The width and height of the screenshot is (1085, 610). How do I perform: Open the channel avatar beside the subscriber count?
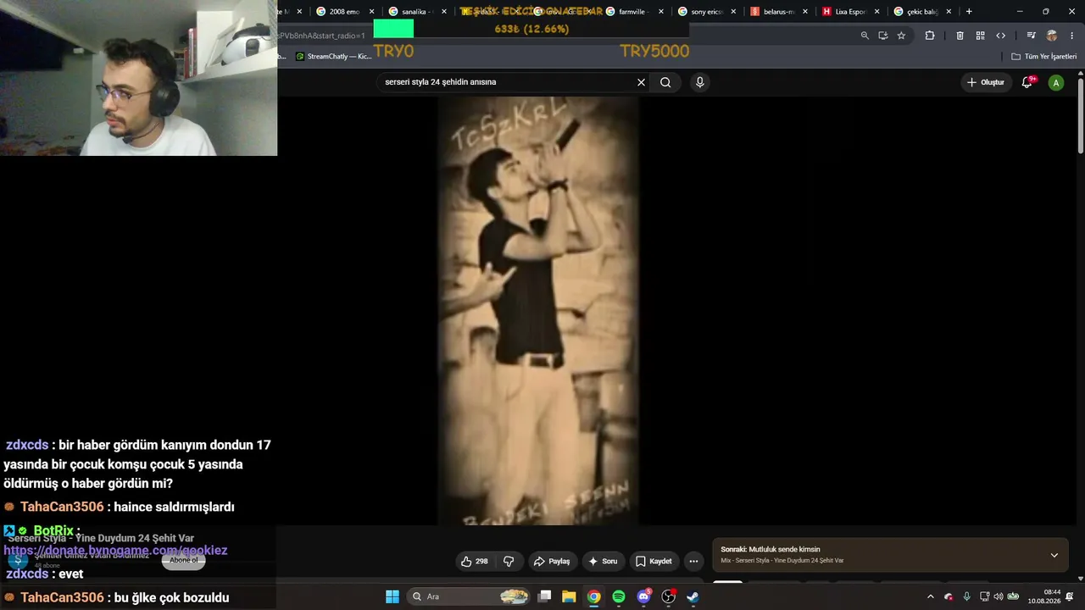(x=17, y=560)
